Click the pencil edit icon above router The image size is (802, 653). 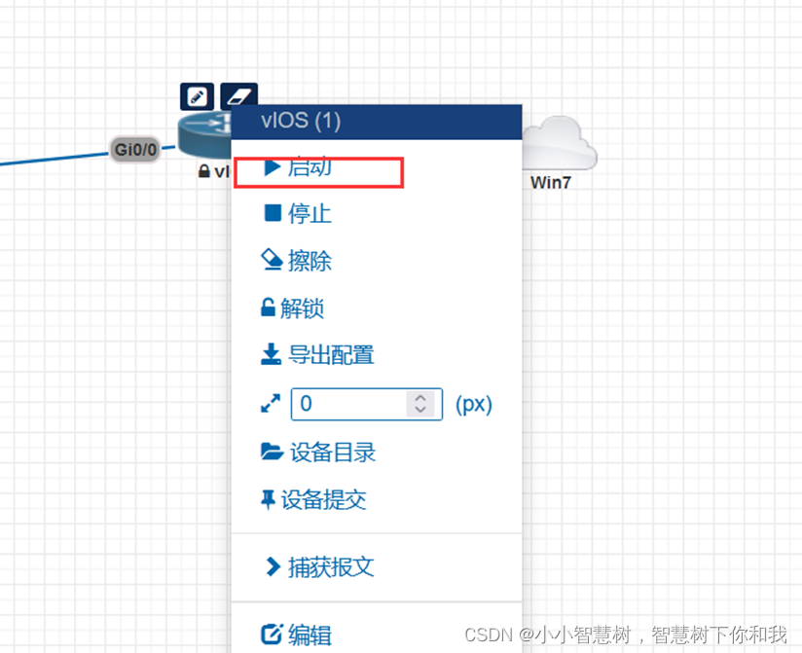197,95
